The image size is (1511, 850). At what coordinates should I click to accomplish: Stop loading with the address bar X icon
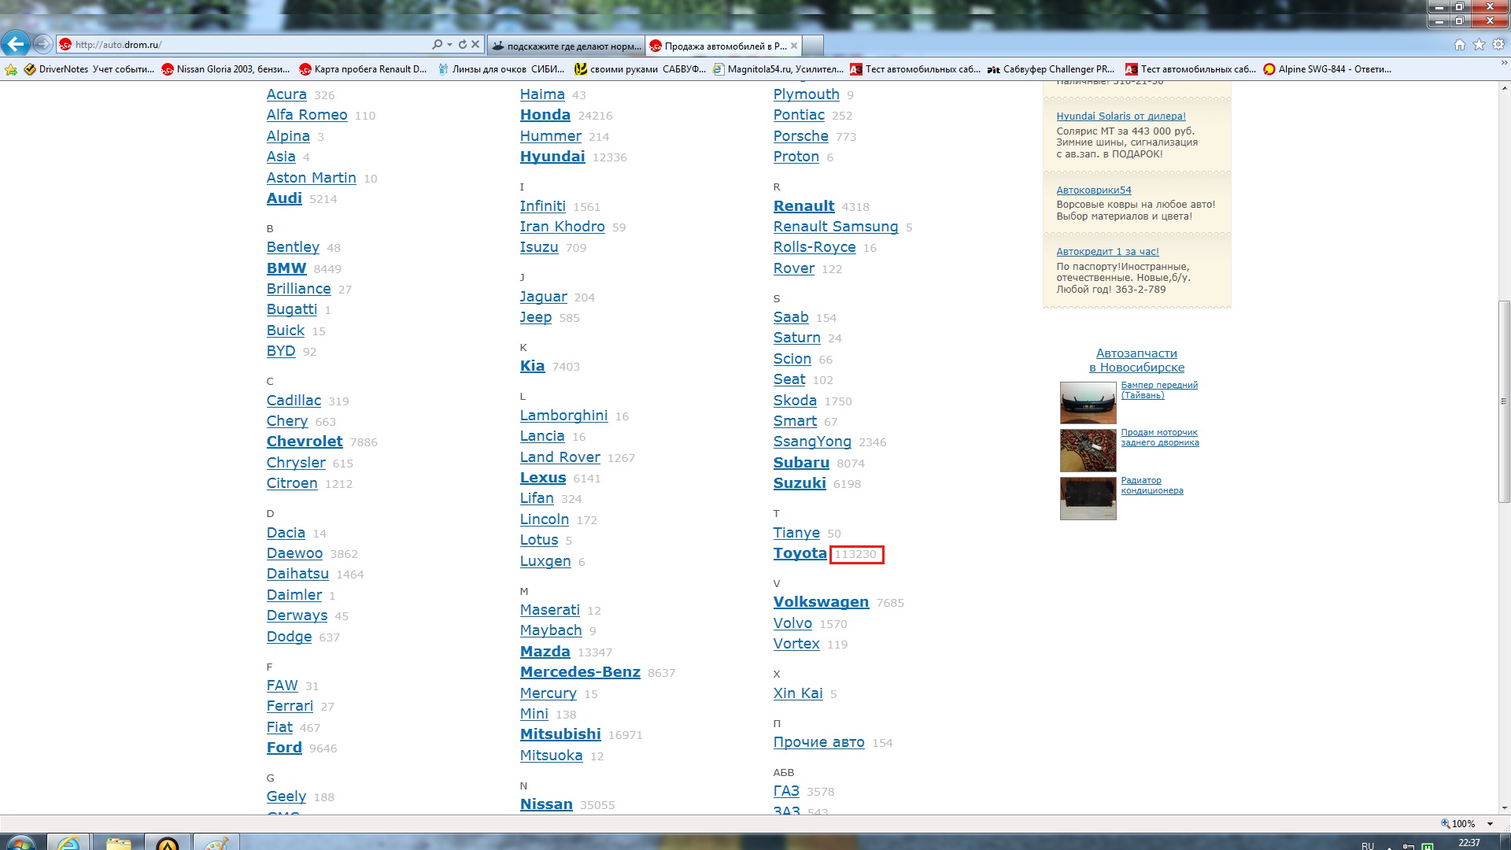[475, 45]
